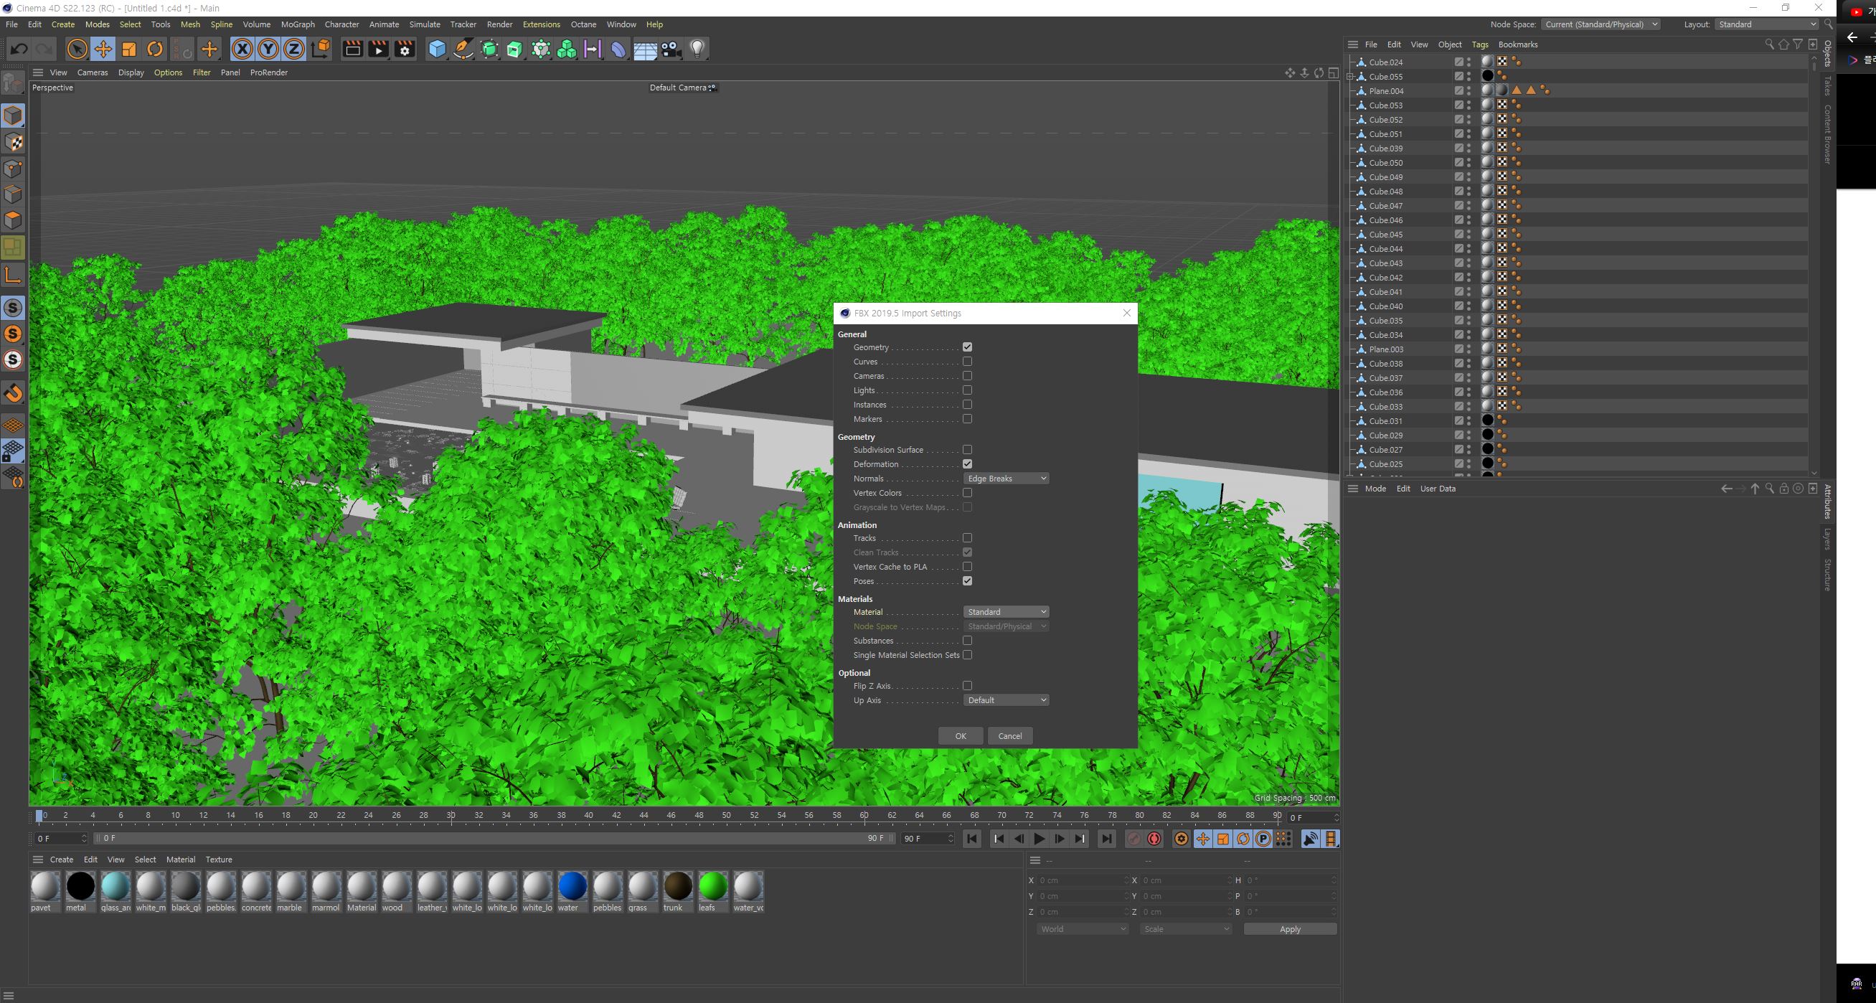The height and width of the screenshot is (1003, 1876).
Task: Open the Layout Standard dropdown
Action: click(x=1767, y=25)
